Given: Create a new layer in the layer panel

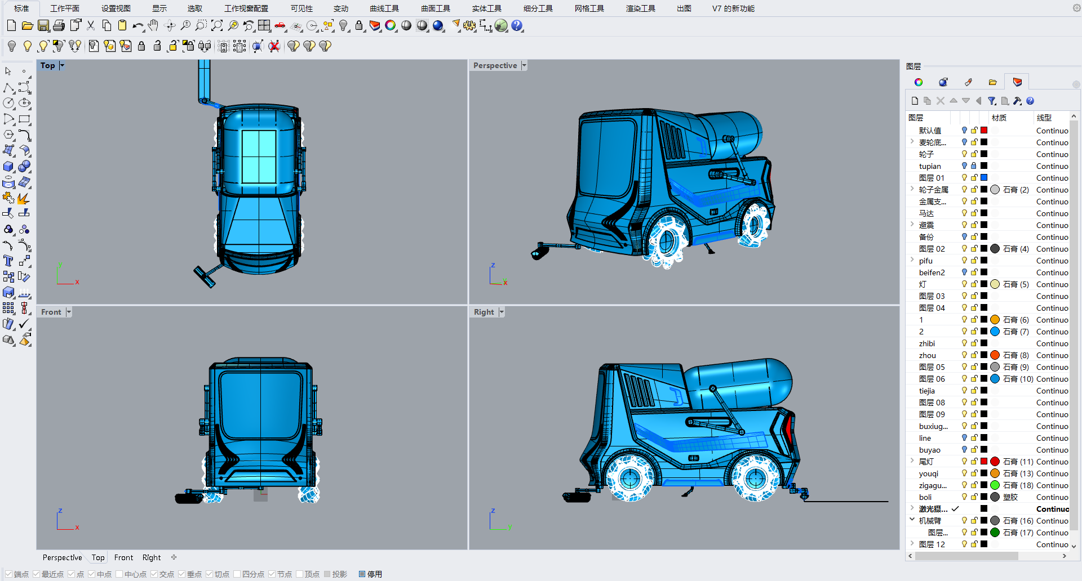Looking at the screenshot, I should click(x=915, y=101).
